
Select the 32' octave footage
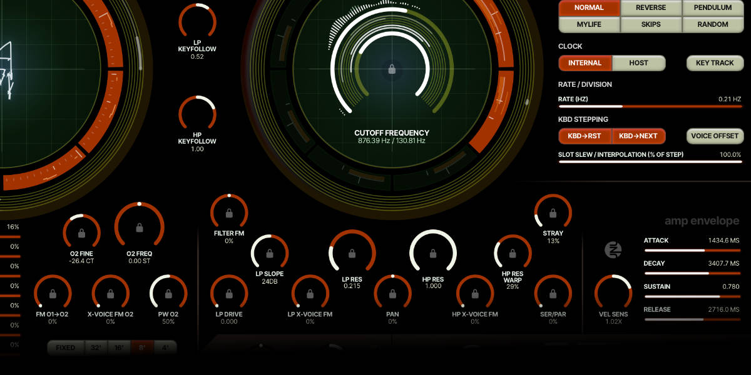pos(96,347)
